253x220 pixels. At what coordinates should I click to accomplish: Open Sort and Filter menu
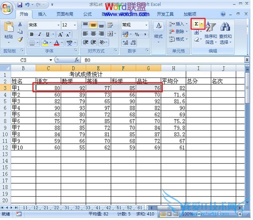210,33
